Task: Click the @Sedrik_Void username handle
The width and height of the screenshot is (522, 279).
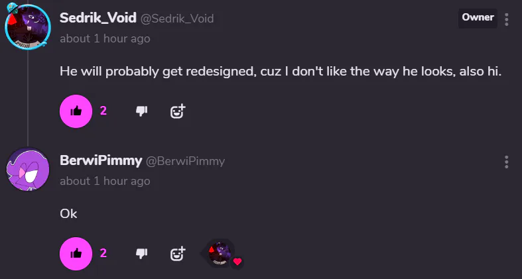Action: pyautogui.click(x=177, y=19)
